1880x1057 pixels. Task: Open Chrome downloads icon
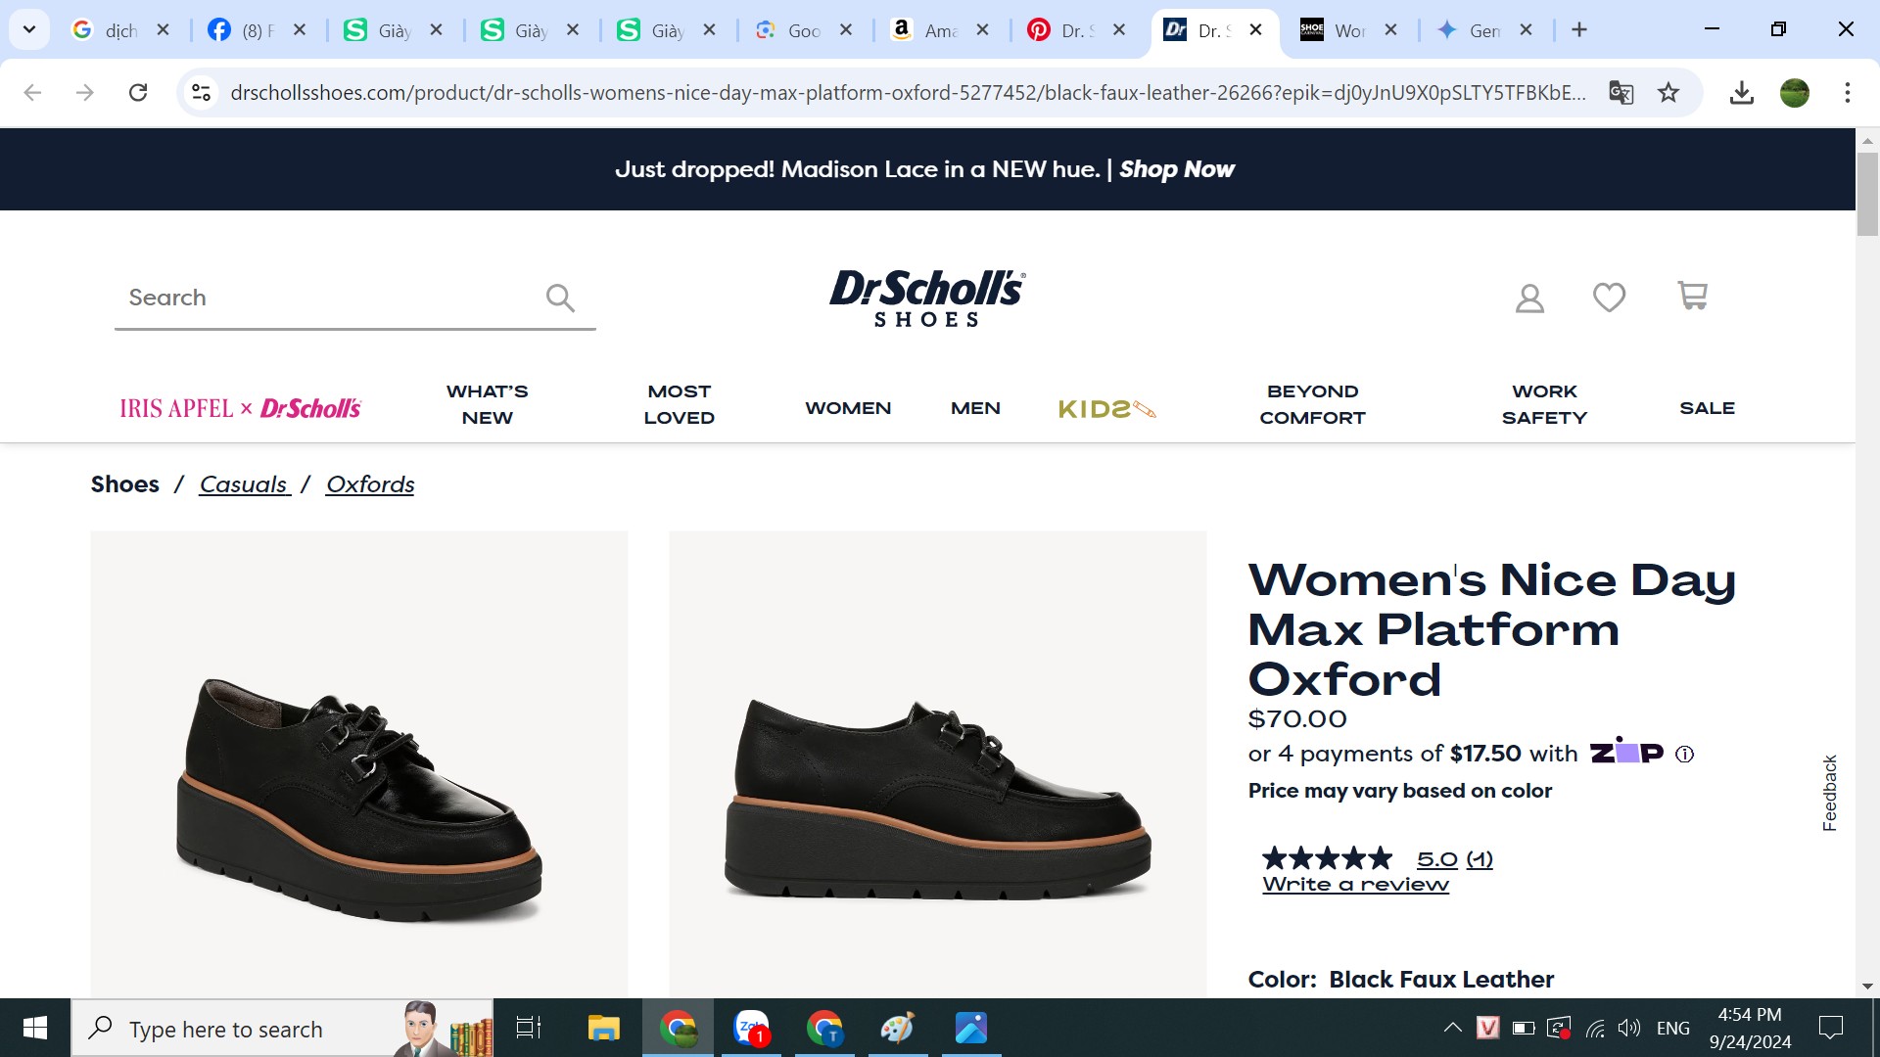pyautogui.click(x=1741, y=93)
